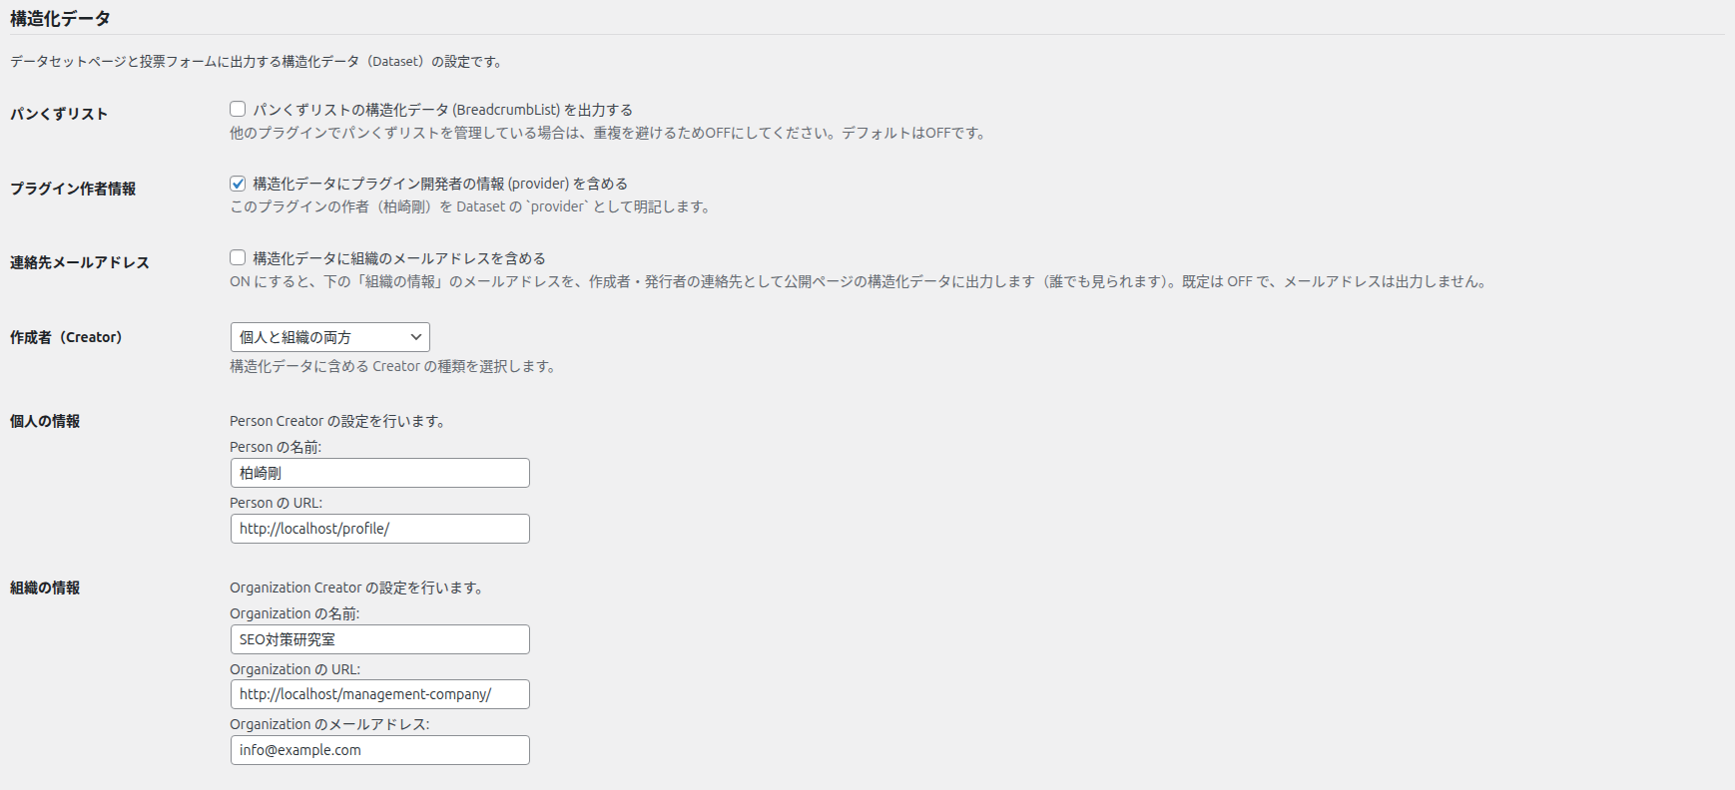The height and width of the screenshot is (790, 1735).
Task: Uncheck the plugin developer provider info checkbox
Action: [x=238, y=183]
